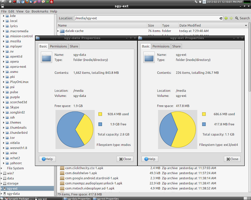Click the win7 drive icon in sidebar
This screenshot has height=200, width=251.
(5, 173)
